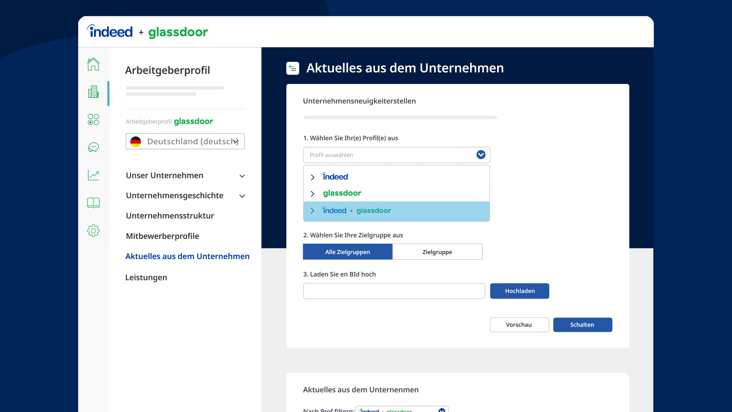Open the open-book resources icon
This screenshot has width=732, height=412.
[93, 203]
